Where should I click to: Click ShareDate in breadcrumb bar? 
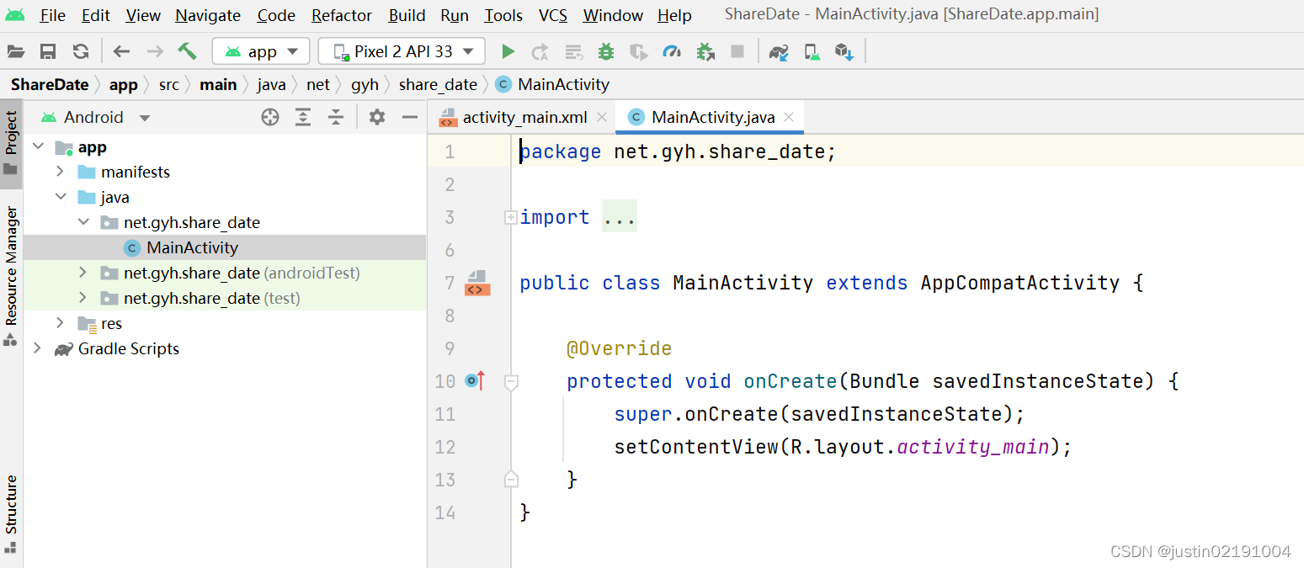pyautogui.click(x=50, y=84)
